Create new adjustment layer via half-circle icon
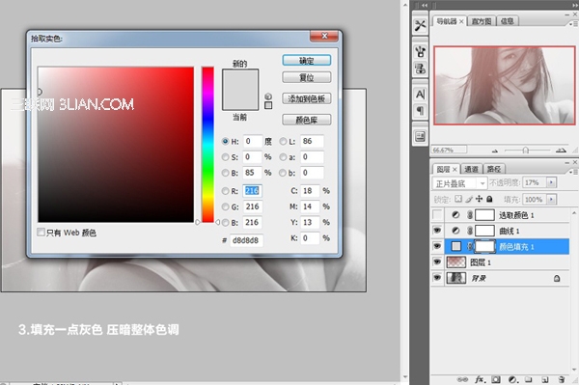 512,379
